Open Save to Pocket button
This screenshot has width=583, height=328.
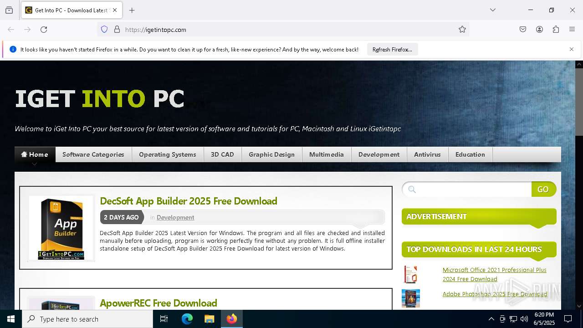click(x=523, y=30)
